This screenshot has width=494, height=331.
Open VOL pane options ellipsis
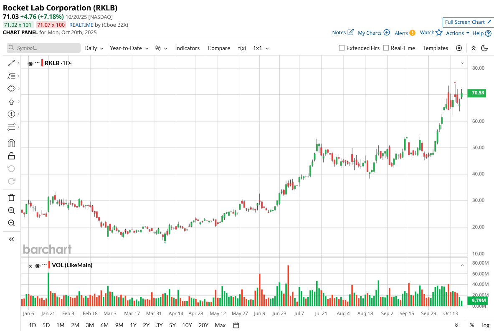point(44,265)
